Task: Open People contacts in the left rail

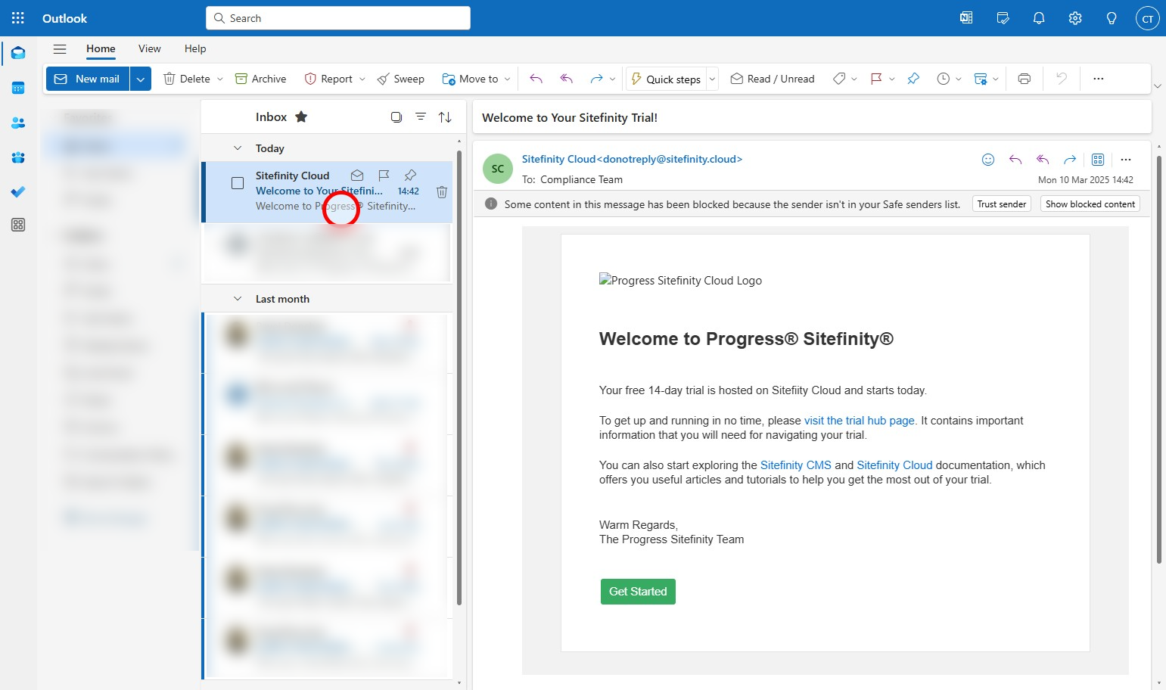Action: pyautogui.click(x=18, y=123)
